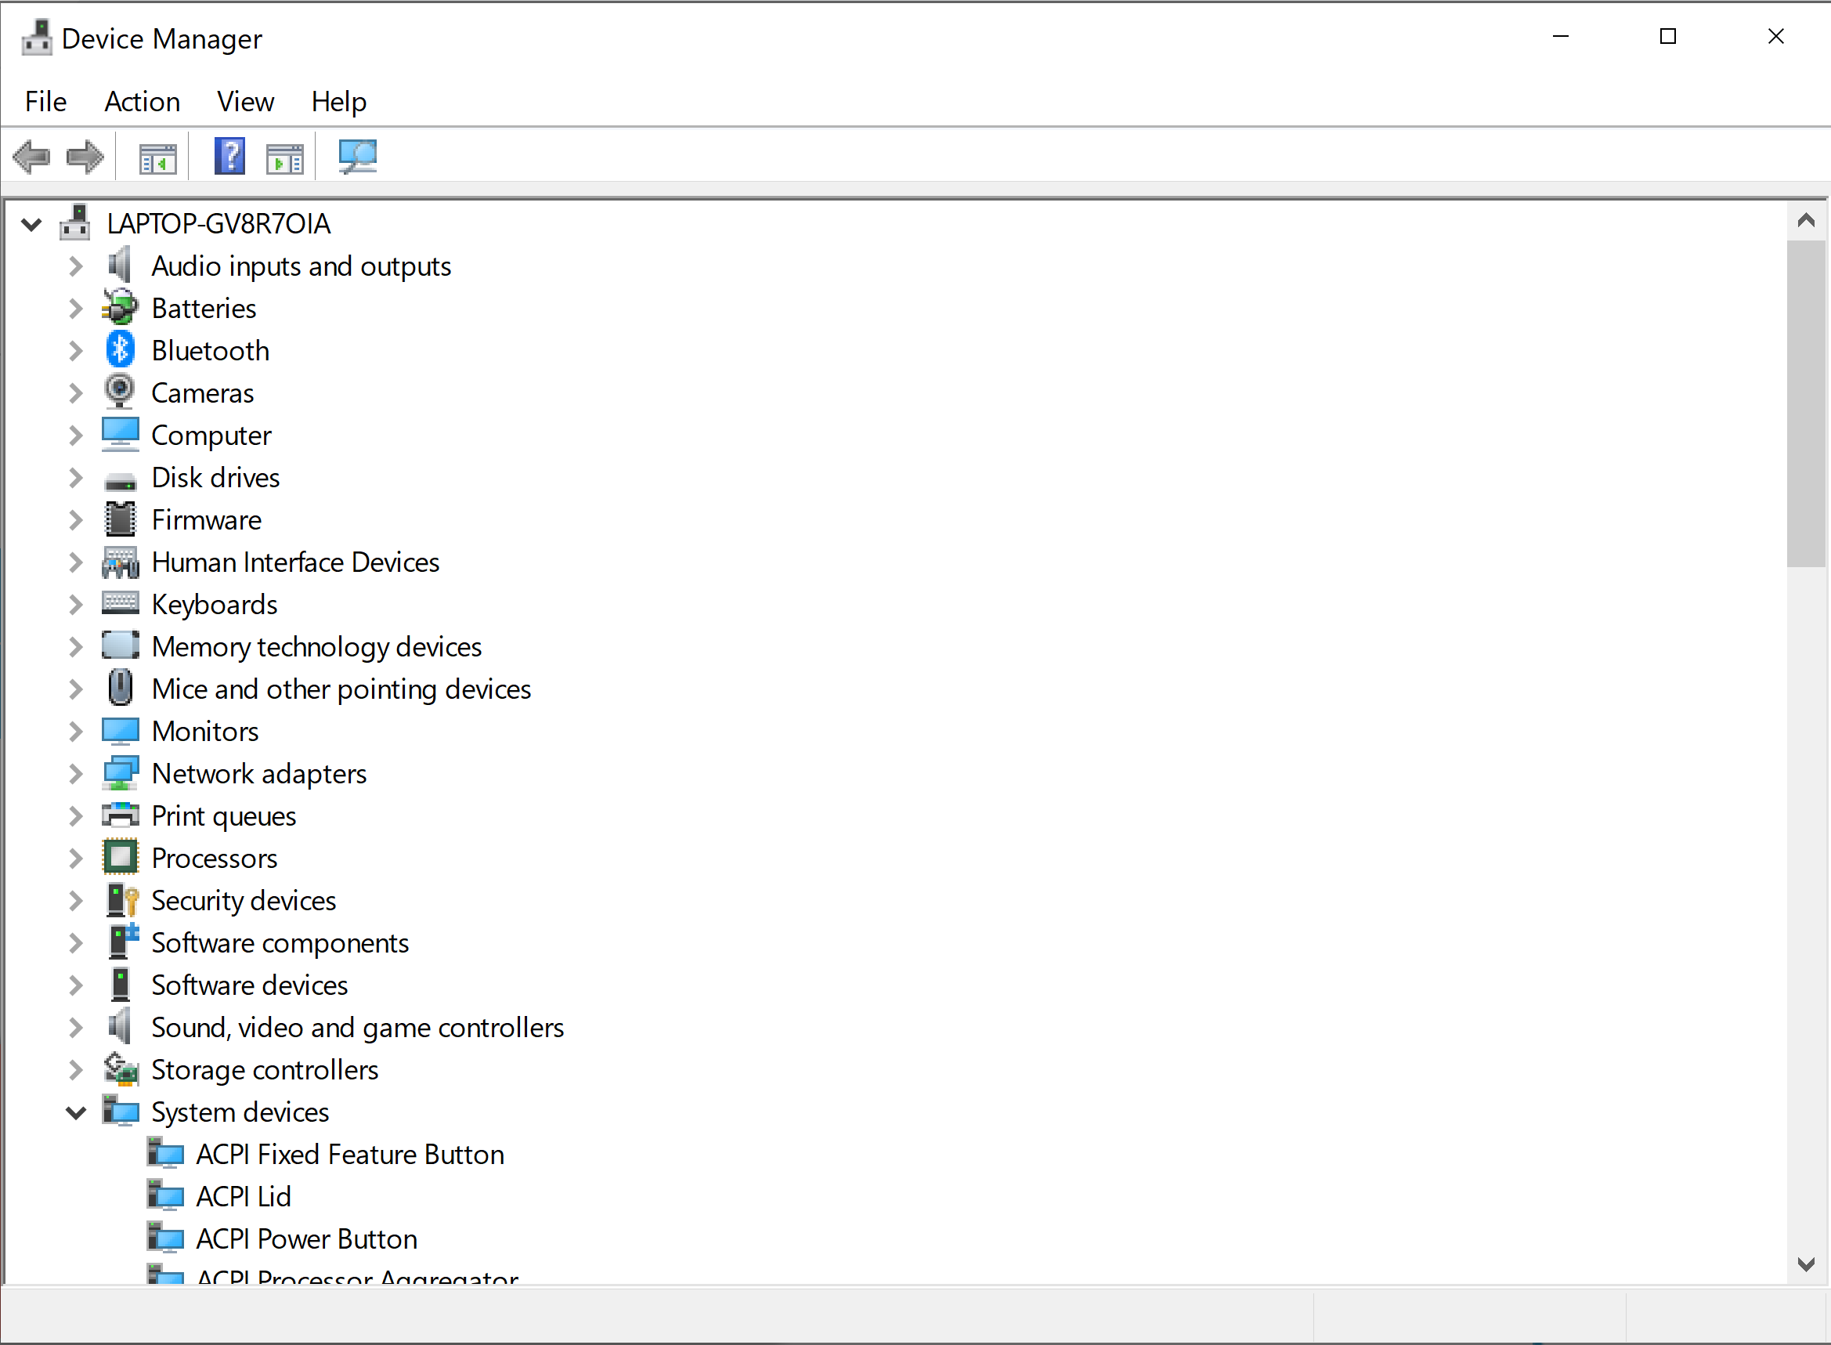Expand Sound, video and game controllers
The height and width of the screenshot is (1345, 1831).
click(75, 1028)
